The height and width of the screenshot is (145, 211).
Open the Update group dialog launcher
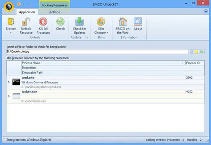(x=87, y=38)
